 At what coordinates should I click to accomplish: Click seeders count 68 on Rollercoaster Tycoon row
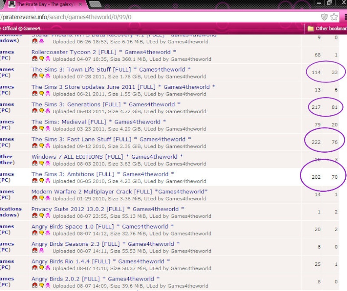click(318, 55)
